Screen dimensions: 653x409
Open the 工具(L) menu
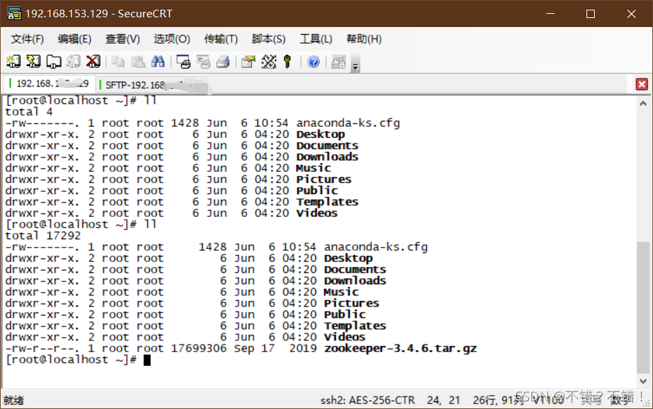coord(315,39)
